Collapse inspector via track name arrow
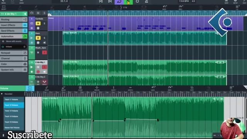Image resolution: width=247 pixels, height=139 pixels. coord(25,14)
